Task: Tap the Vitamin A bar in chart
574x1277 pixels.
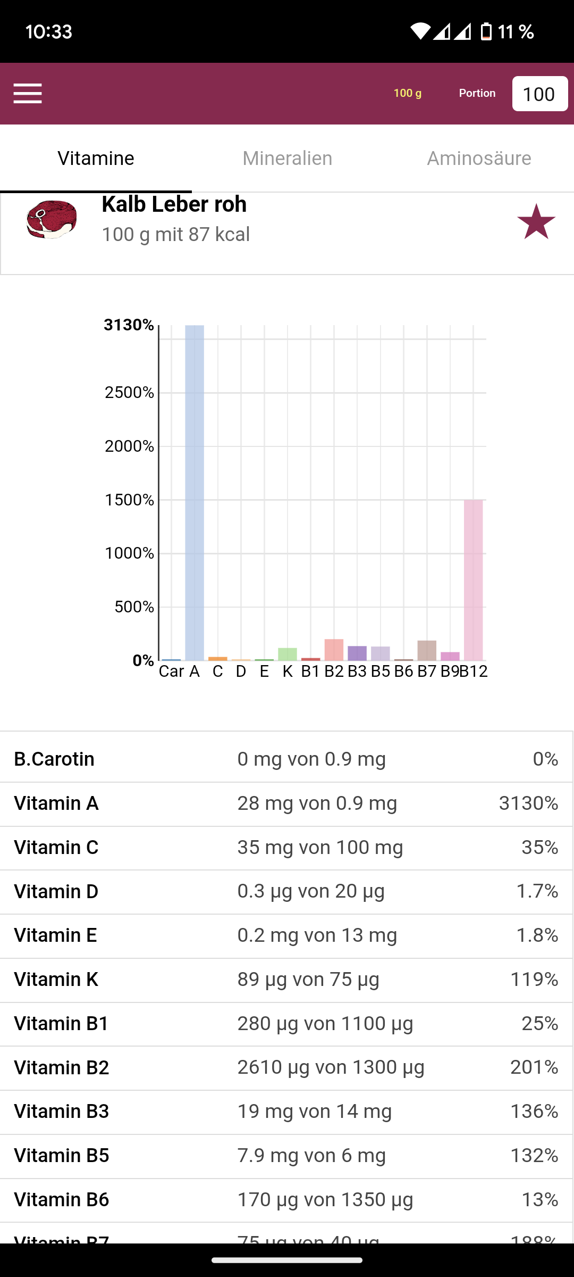Action: [x=195, y=492]
